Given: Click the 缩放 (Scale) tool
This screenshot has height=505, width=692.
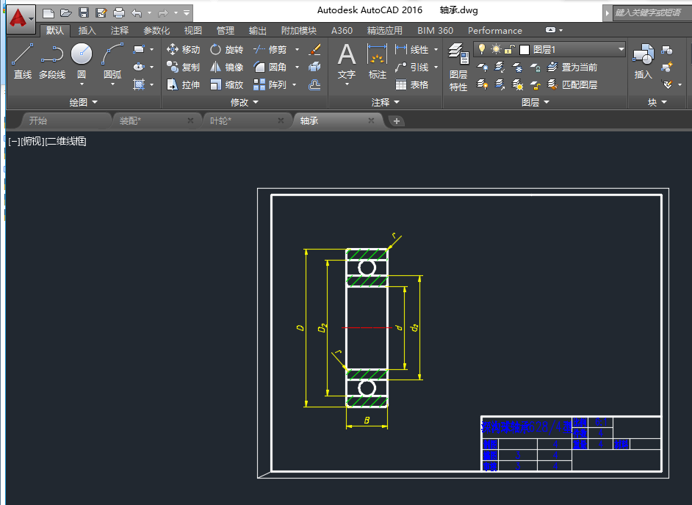Looking at the screenshot, I should pyautogui.click(x=227, y=84).
